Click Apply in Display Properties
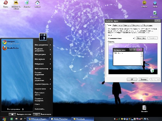Image resolution: width=162 pixels, height=121 pixels. pyautogui.click(x=155, y=80)
